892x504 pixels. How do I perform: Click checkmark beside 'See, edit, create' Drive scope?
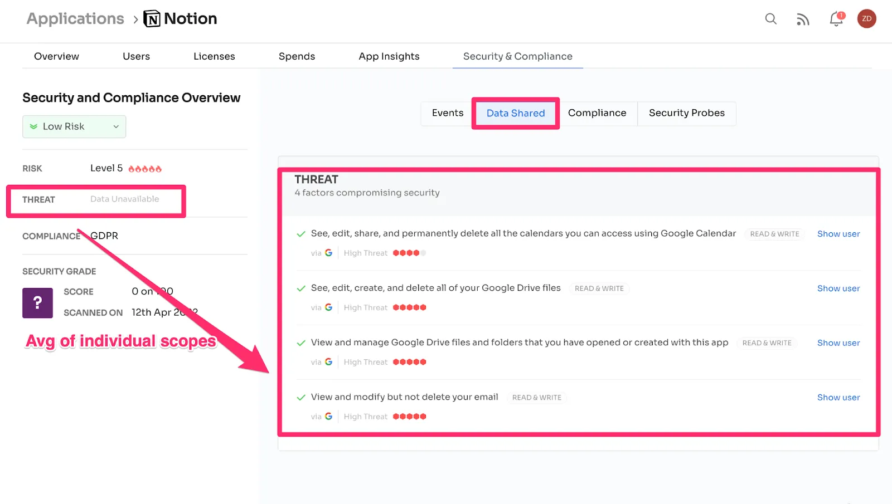301,288
